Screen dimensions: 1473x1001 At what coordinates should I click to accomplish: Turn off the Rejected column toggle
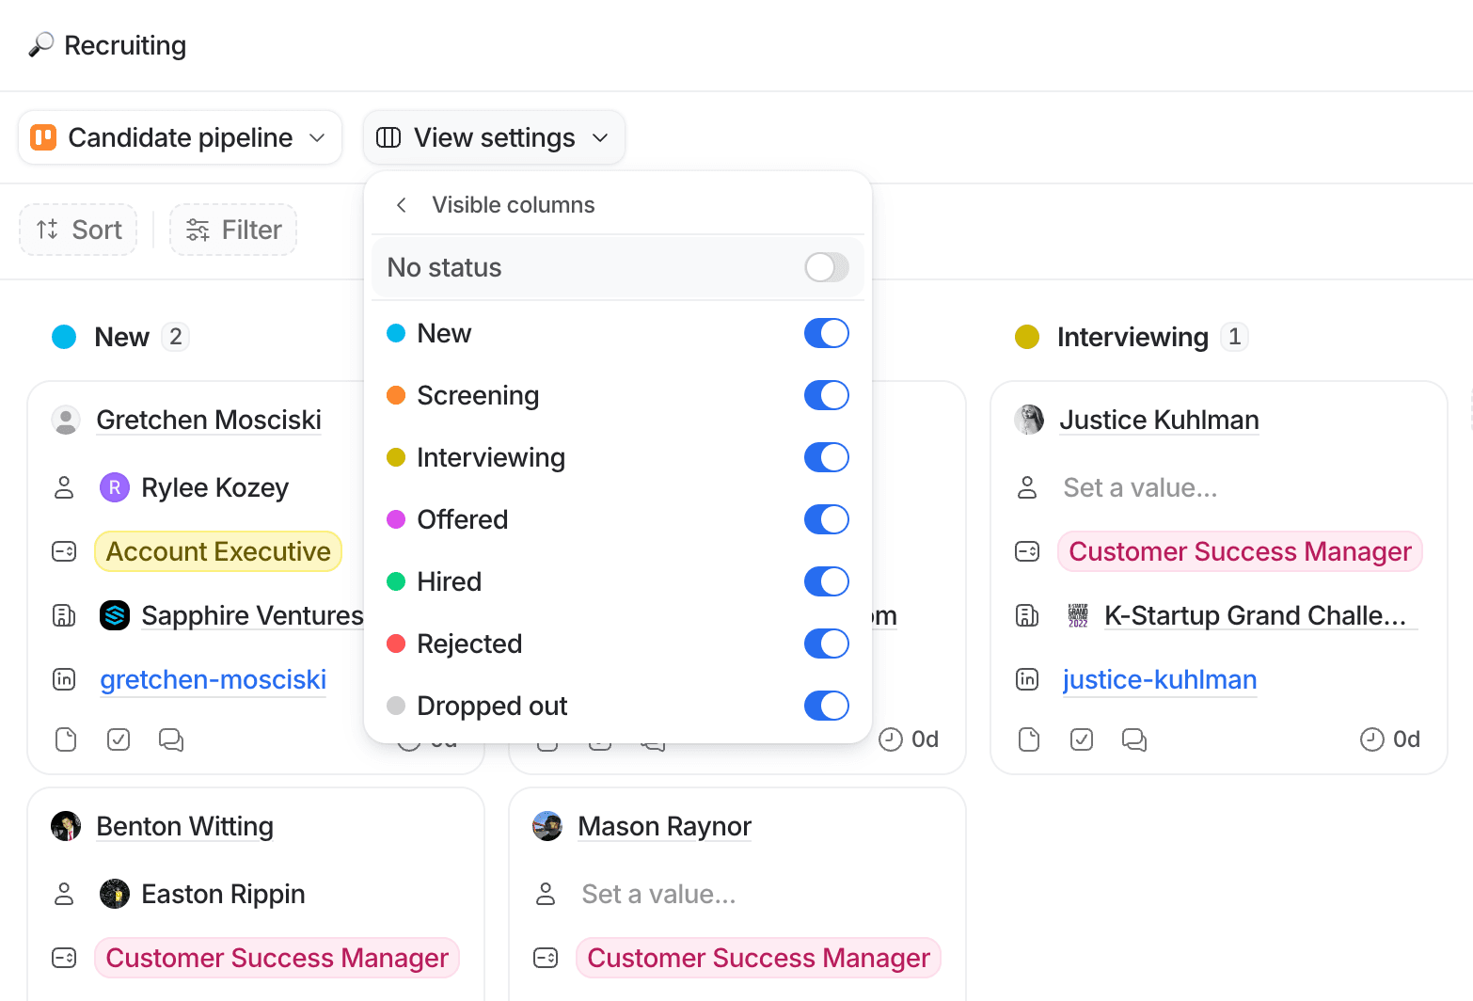tap(825, 643)
